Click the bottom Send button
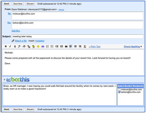Viewport: 146px width, 113px height. 6,109
